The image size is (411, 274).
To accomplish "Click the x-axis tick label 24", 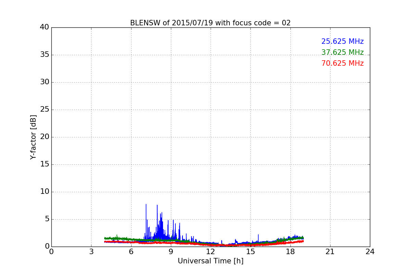I will coord(370,251).
